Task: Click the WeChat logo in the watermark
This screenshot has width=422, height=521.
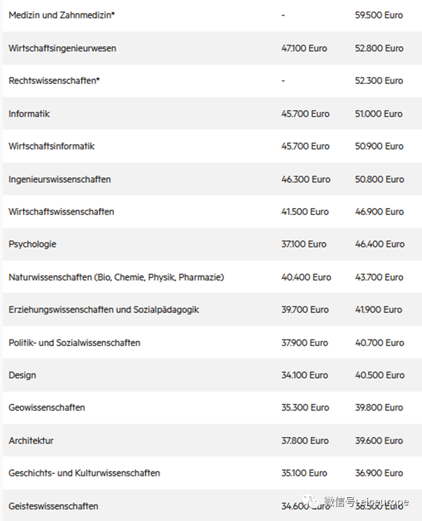Action: coord(313,502)
